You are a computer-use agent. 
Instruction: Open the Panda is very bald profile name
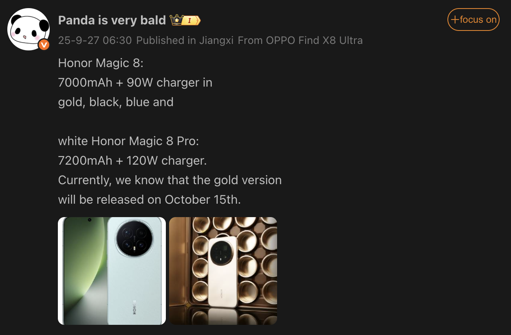coord(112,20)
